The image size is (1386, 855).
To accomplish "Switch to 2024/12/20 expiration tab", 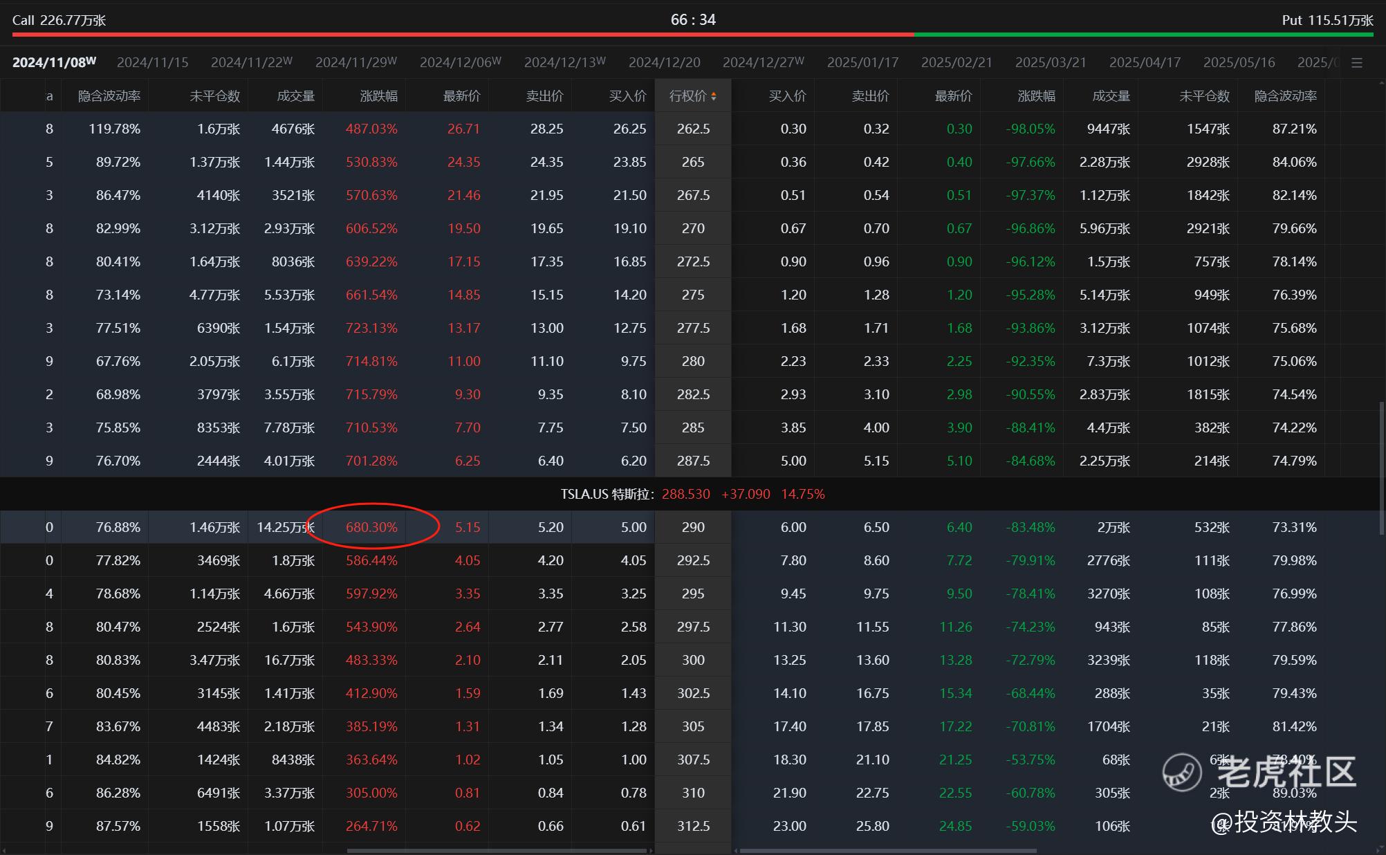I will click(x=664, y=62).
